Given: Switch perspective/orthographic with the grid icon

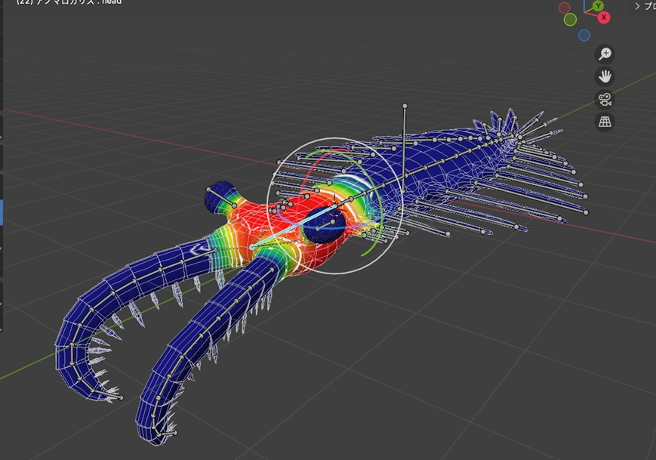Looking at the screenshot, I should coord(605,122).
